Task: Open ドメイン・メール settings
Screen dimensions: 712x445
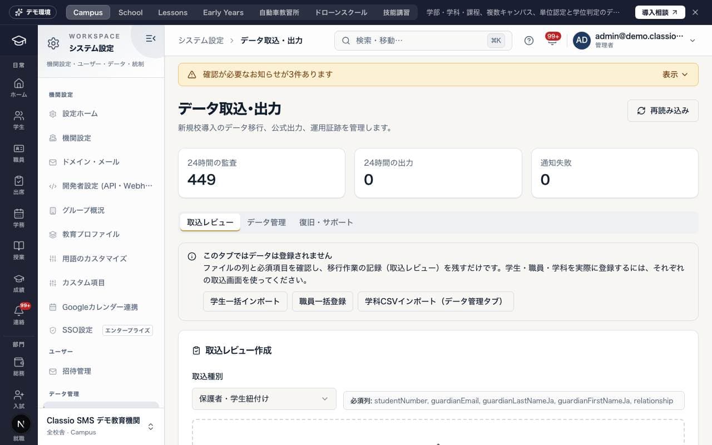Action: [x=101, y=162]
